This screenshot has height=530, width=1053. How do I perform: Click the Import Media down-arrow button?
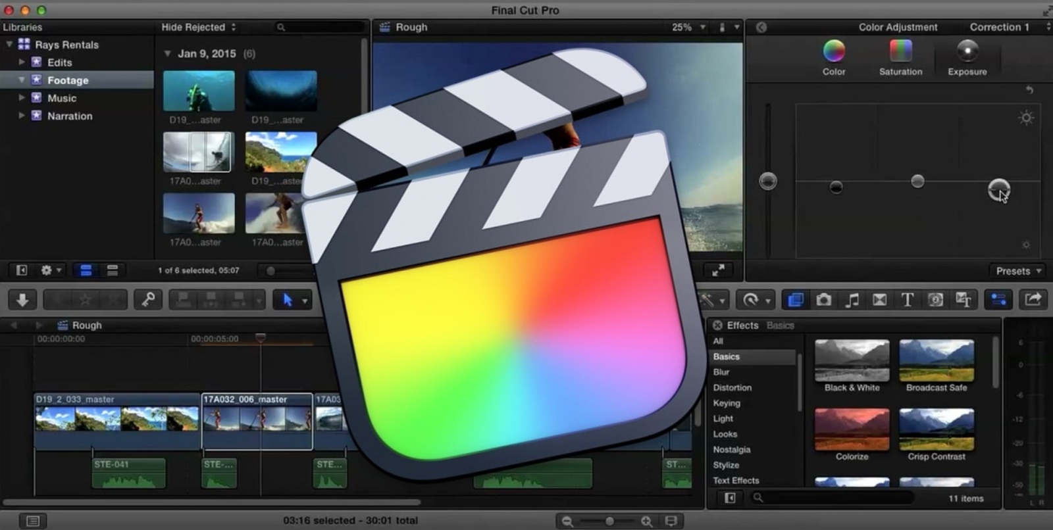[22, 300]
